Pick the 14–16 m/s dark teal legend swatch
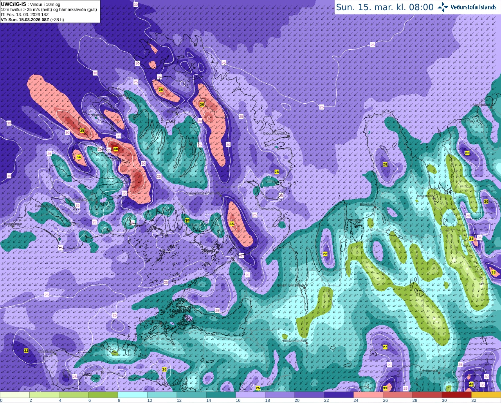The image size is (501, 403). [x=221, y=395]
